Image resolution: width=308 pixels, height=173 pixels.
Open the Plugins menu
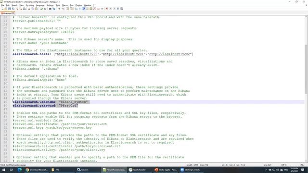click(x=78, y=5)
